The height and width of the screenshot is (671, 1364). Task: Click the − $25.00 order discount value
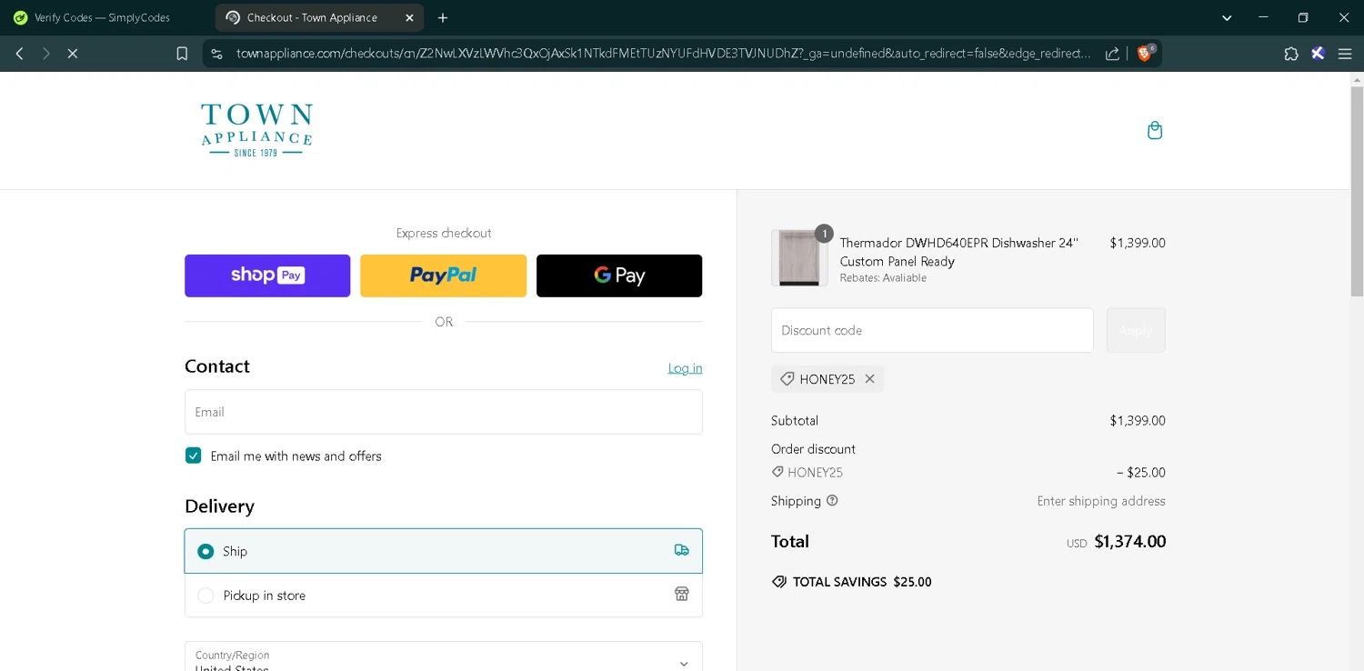click(1141, 473)
